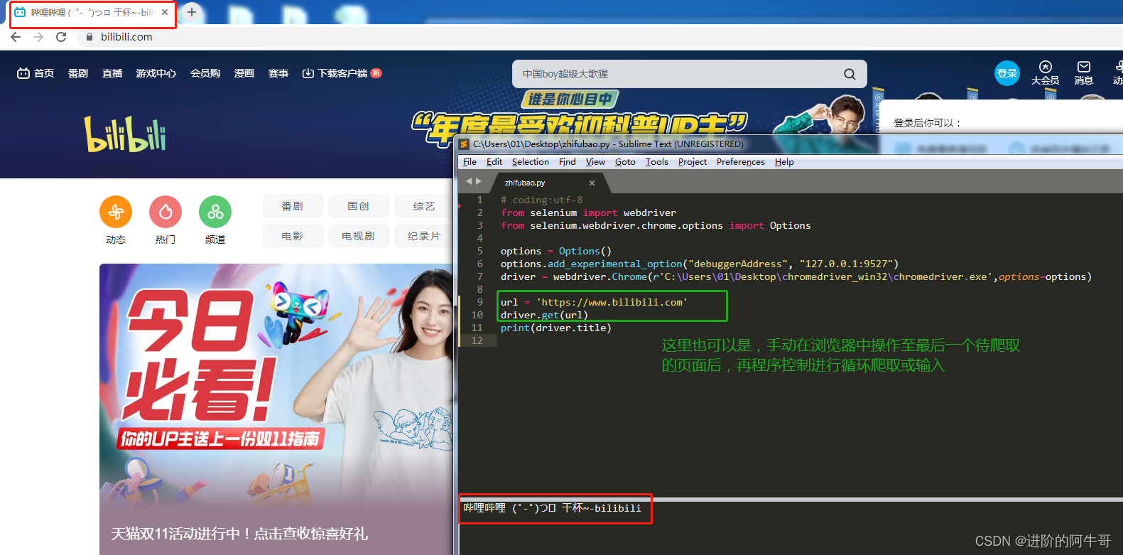This screenshot has height=555, width=1123.
Task: Select the 综艺 category button
Action: [424, 206]
